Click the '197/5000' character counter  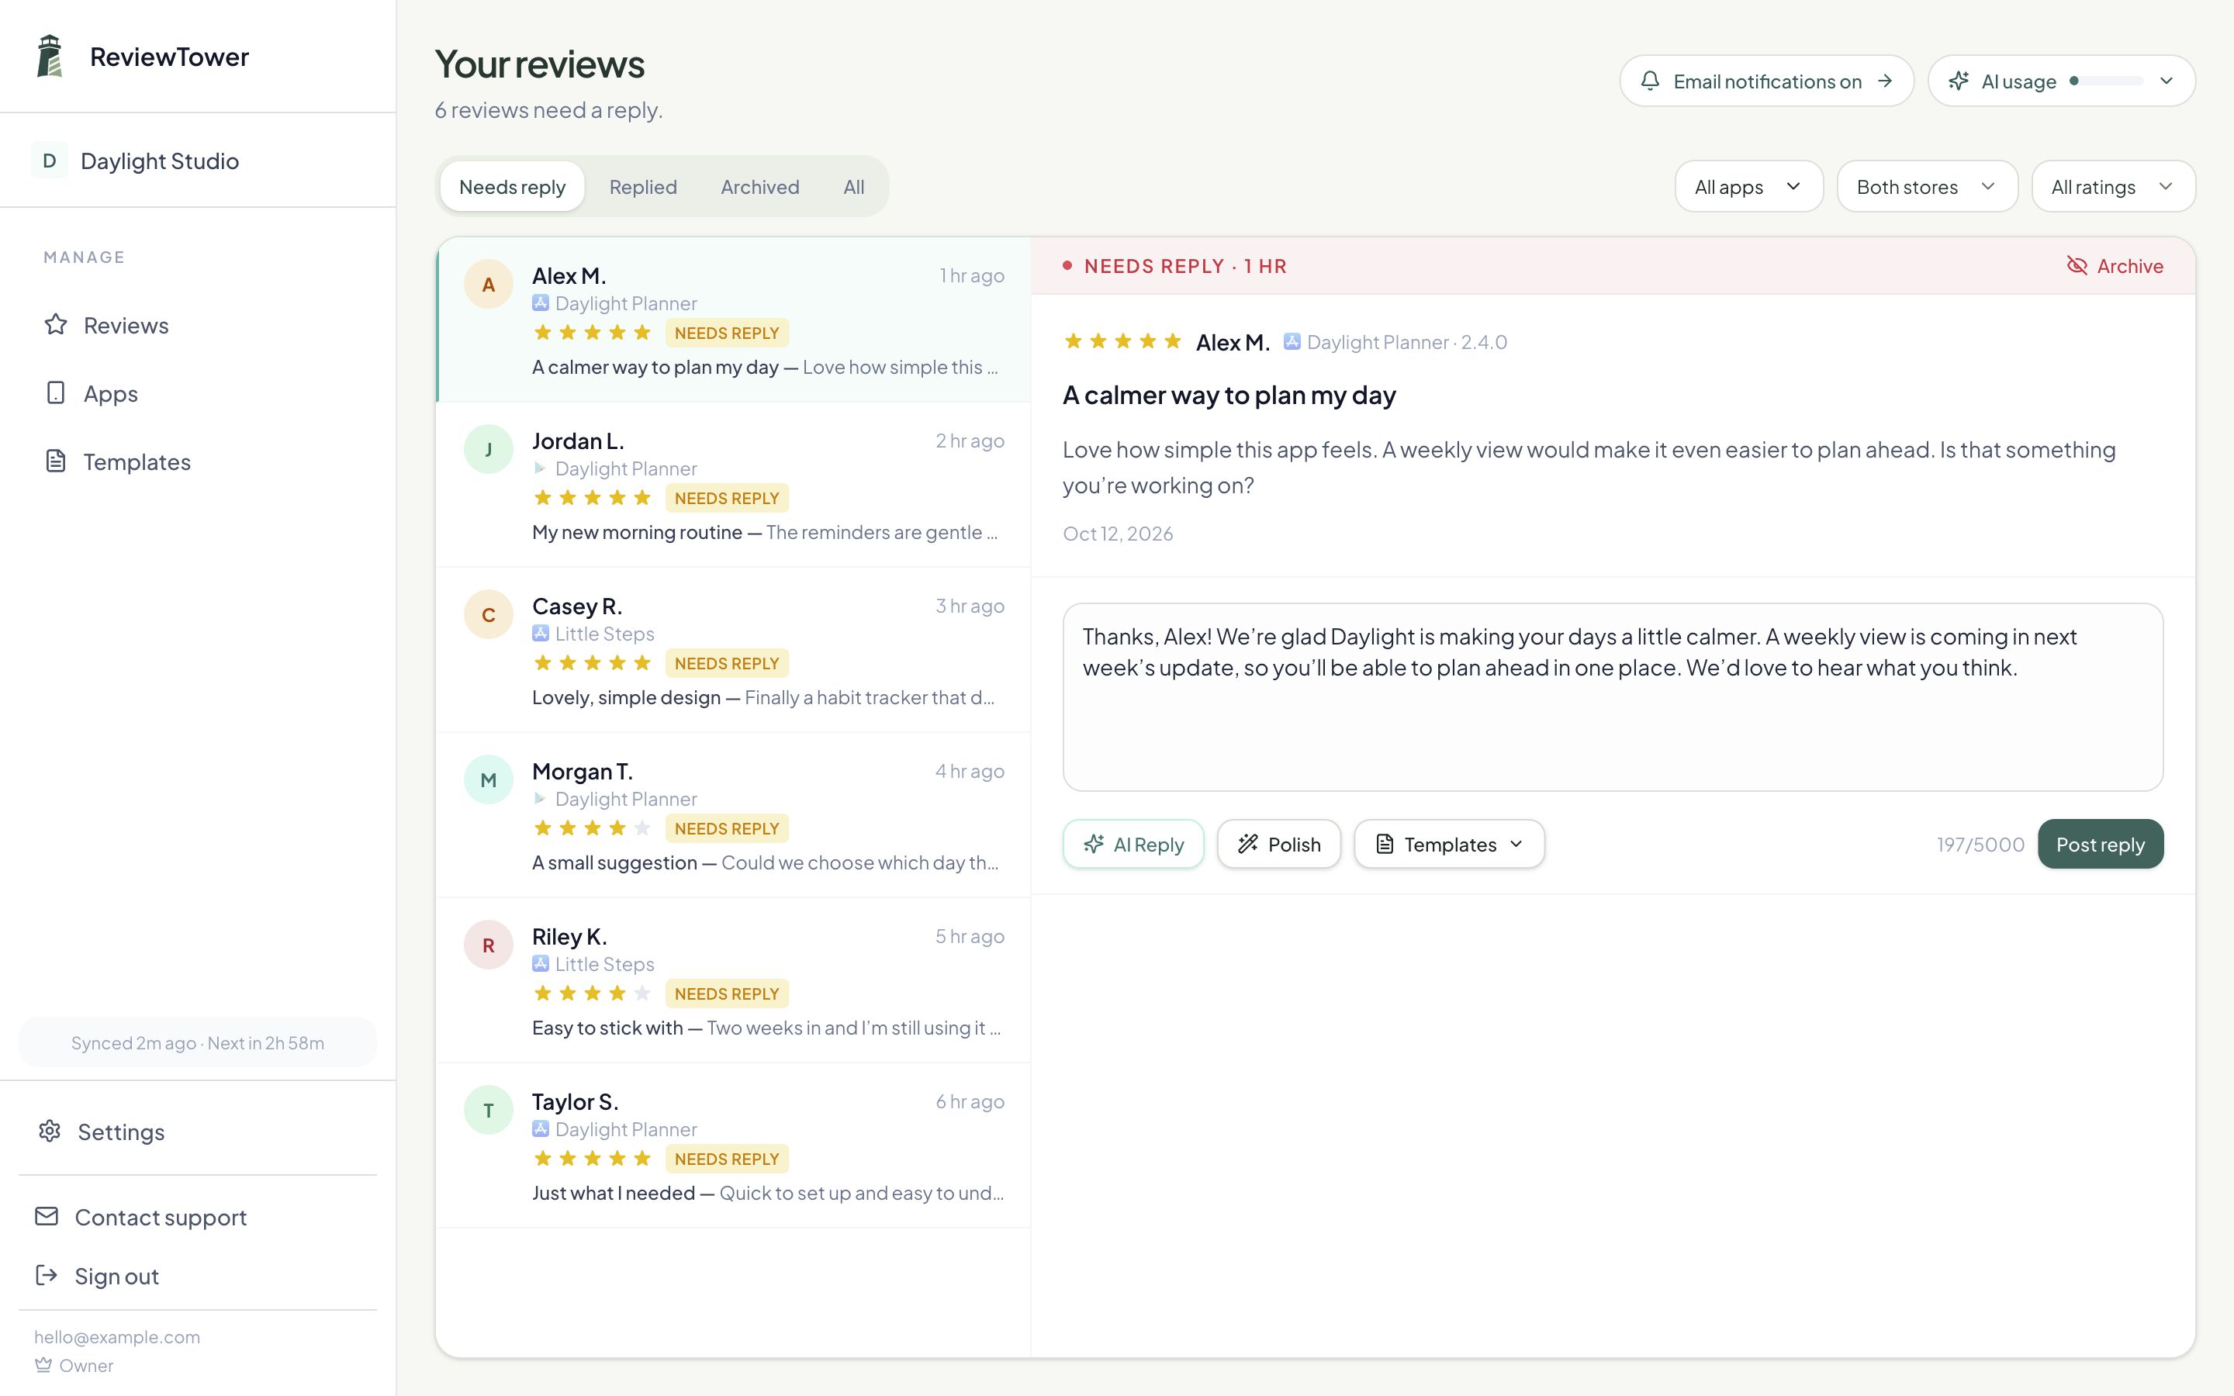point(1980,844)
